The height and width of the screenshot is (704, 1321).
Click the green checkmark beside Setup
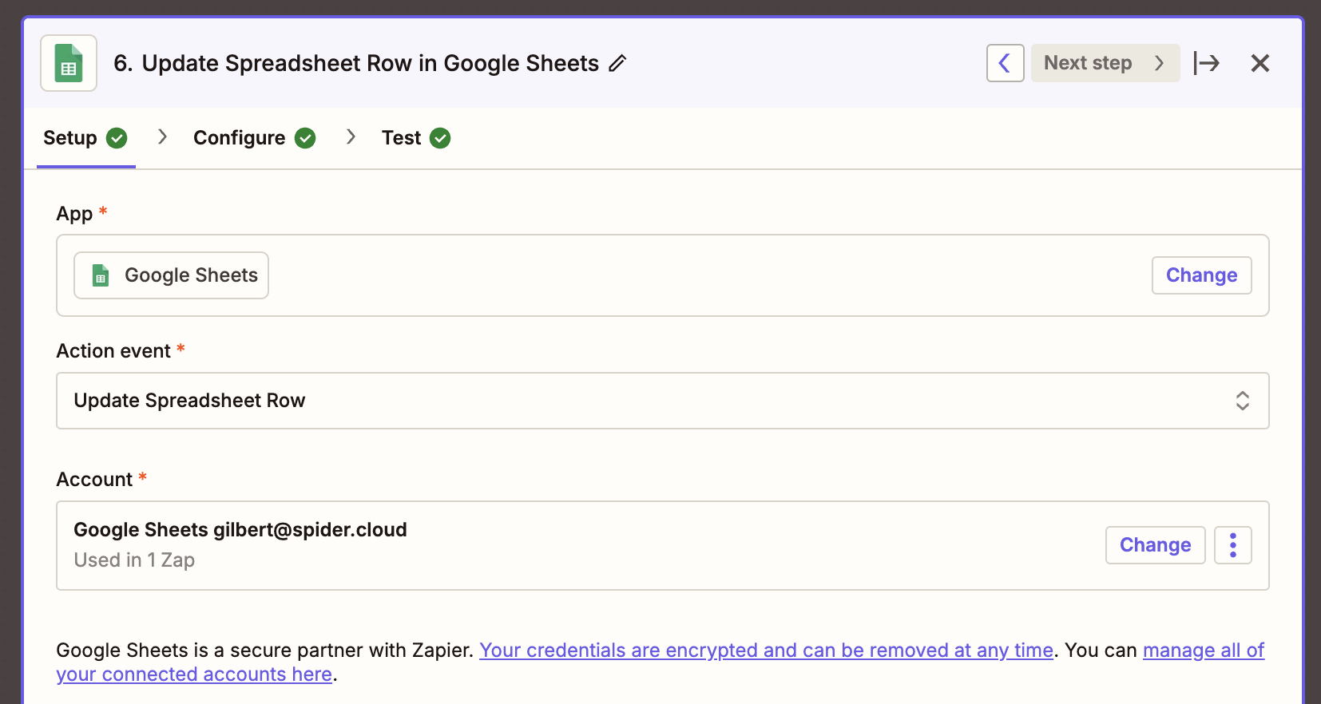tap(117, 138)
